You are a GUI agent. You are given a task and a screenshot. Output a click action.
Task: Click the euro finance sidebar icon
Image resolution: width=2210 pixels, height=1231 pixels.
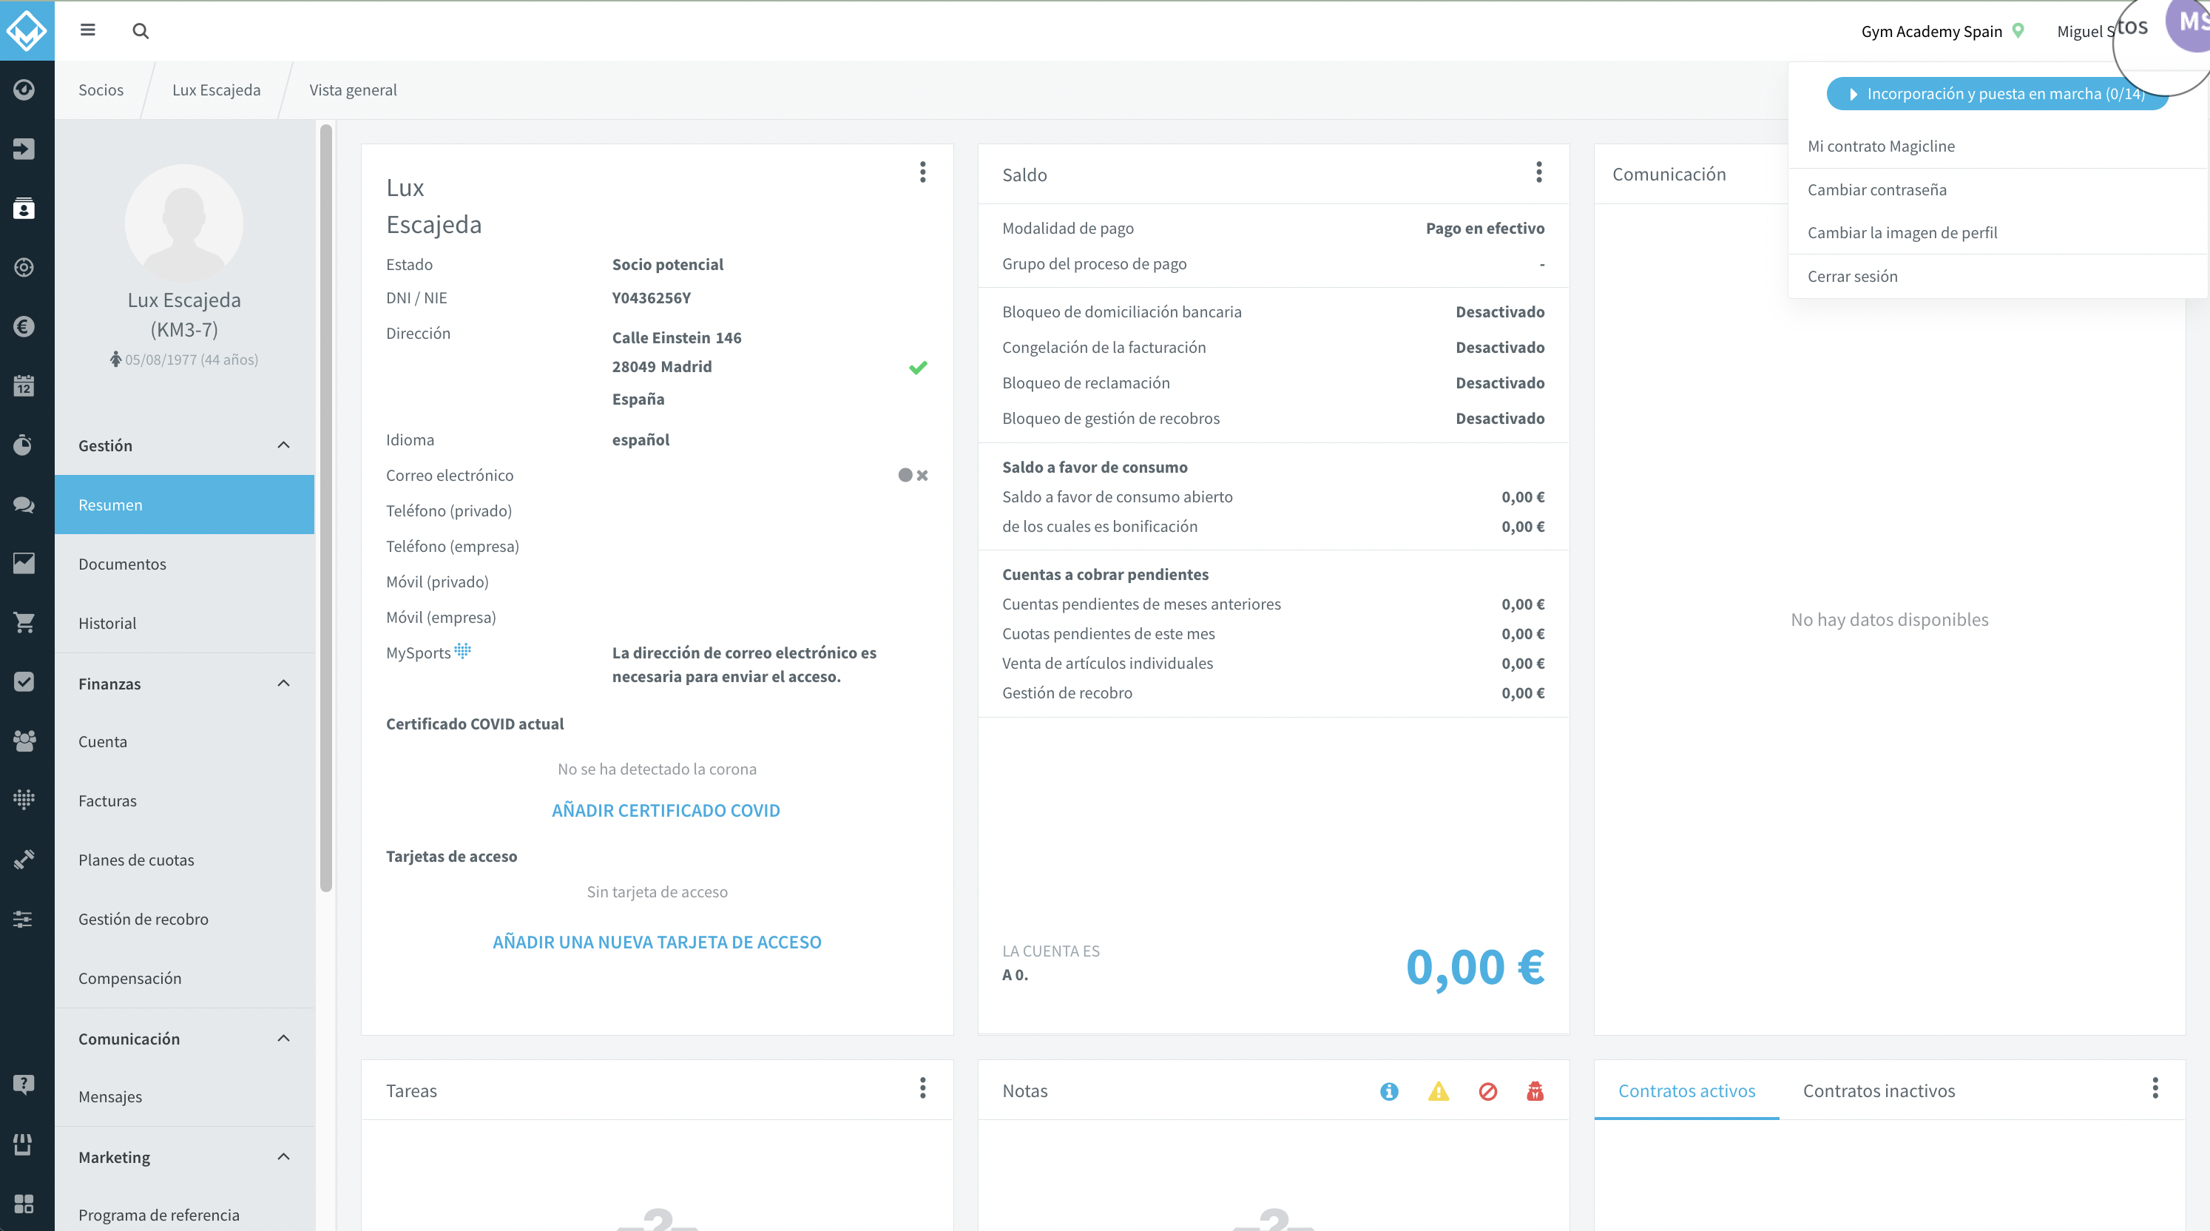(24, 326)
